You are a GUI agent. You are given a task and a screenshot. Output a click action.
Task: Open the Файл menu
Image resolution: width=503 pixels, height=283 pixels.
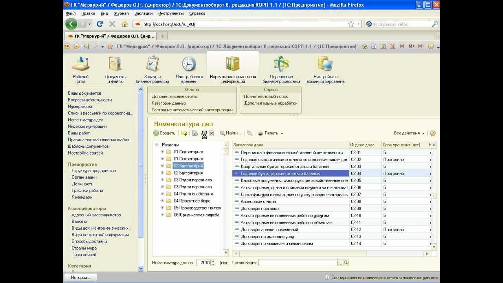click(x=71, y=13)
